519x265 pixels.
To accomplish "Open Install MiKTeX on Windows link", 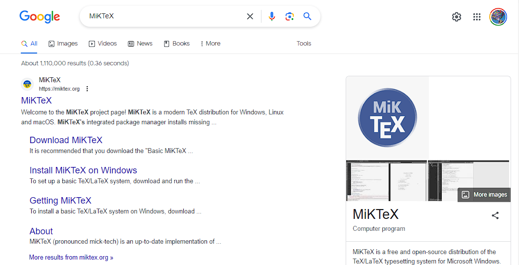I will [83, 170].
